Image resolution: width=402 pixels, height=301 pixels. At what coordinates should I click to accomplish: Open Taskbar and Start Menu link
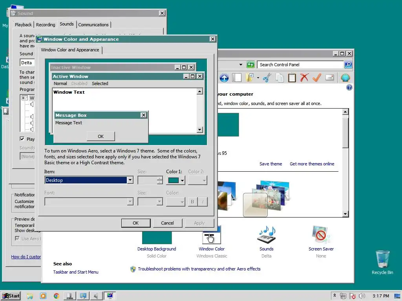pyautogui.click(x=76, y=272)
